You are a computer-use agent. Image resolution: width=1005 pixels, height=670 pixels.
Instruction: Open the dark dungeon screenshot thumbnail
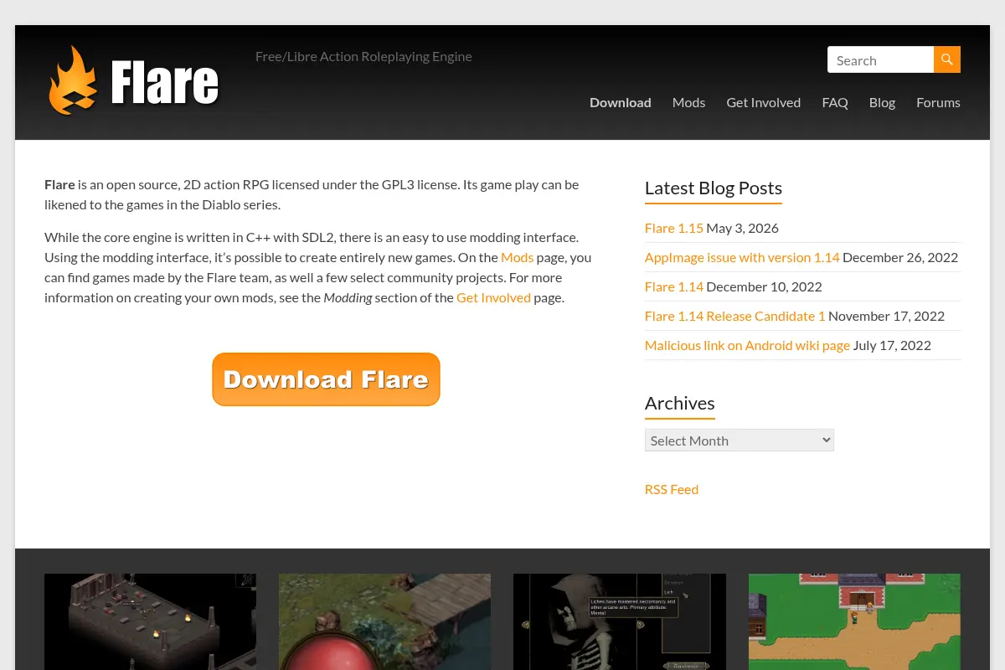(150, 621)
